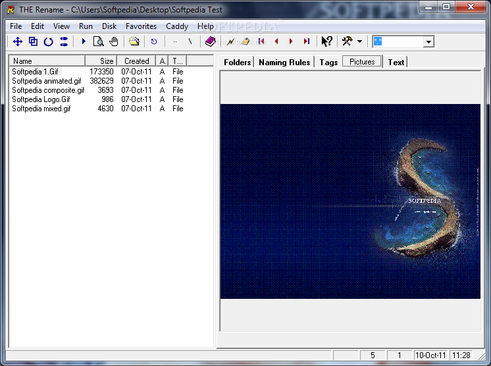Screen dimensions: 491x366
Task: Click the context help pointer icon
Action: tap(326, 41)
